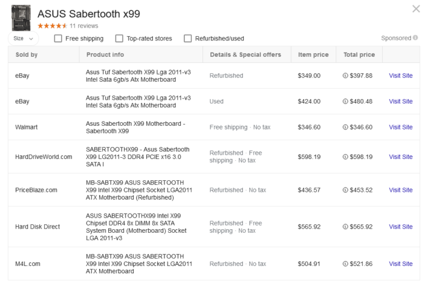Click the Sold by column header
This screenshot has width=428, height=286.
pyautogui.click(x=26, y=54)
